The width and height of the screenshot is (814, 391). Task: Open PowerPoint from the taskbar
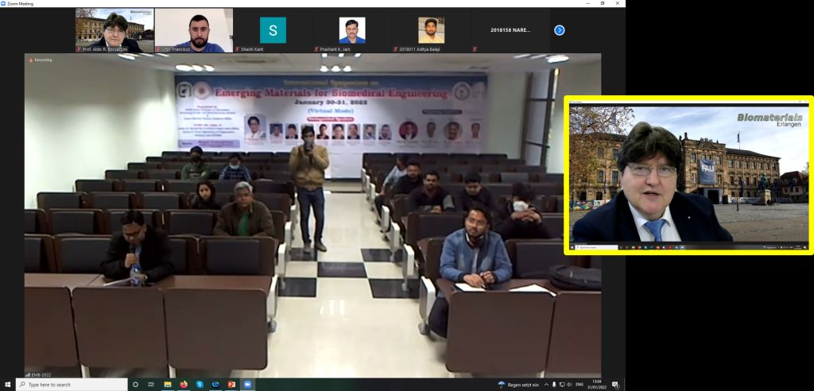tap(231, 385)
